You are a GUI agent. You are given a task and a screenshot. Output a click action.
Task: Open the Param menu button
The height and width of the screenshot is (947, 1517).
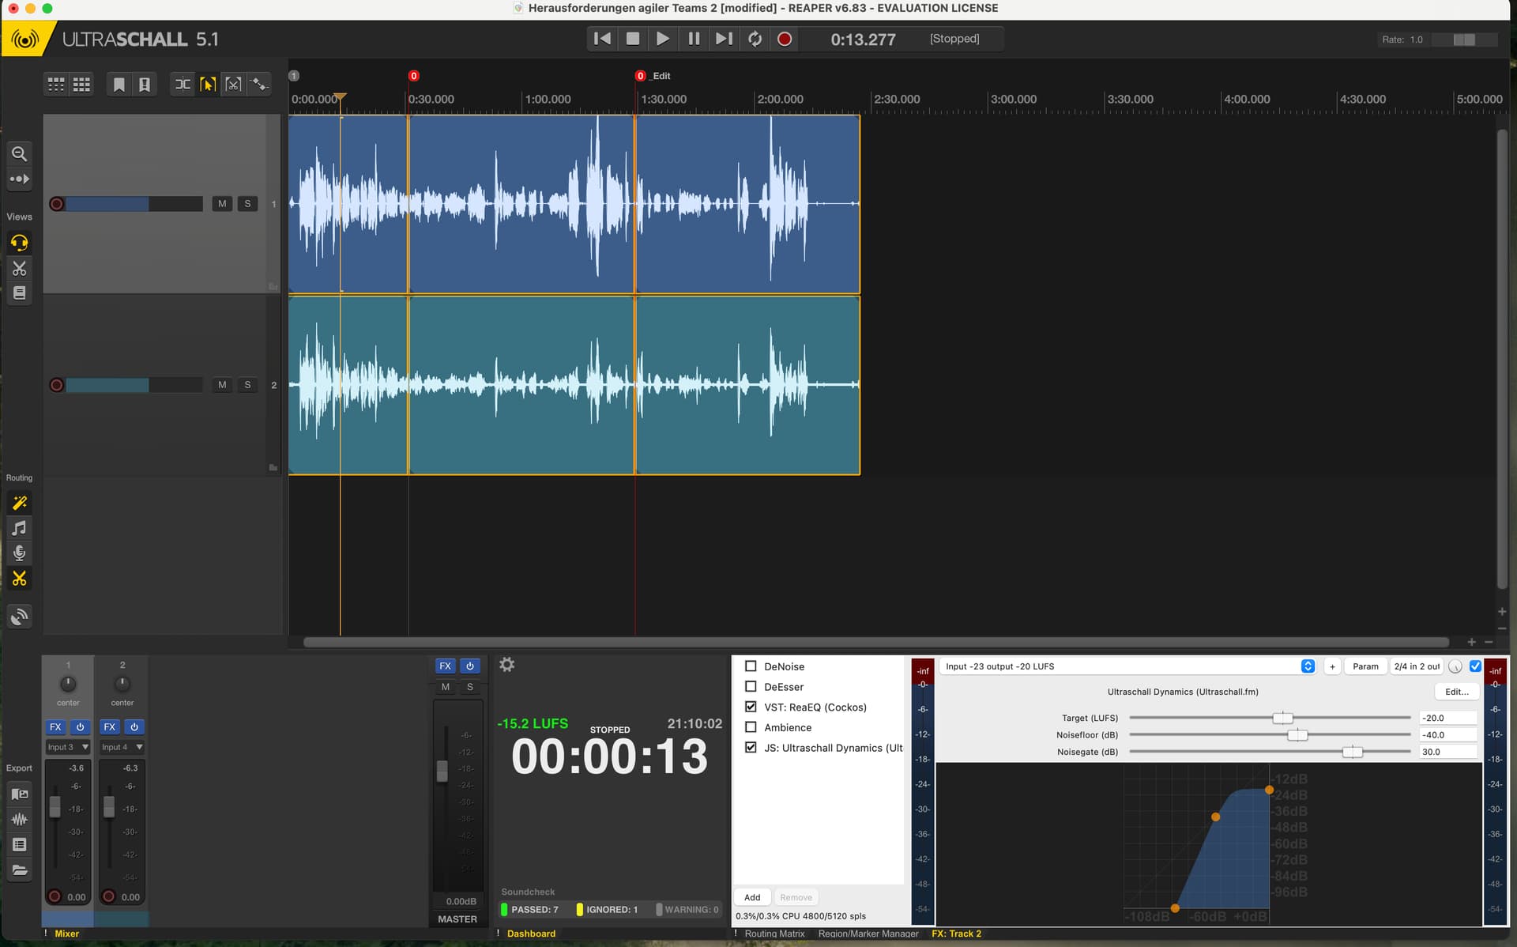tap(1365, 666)
